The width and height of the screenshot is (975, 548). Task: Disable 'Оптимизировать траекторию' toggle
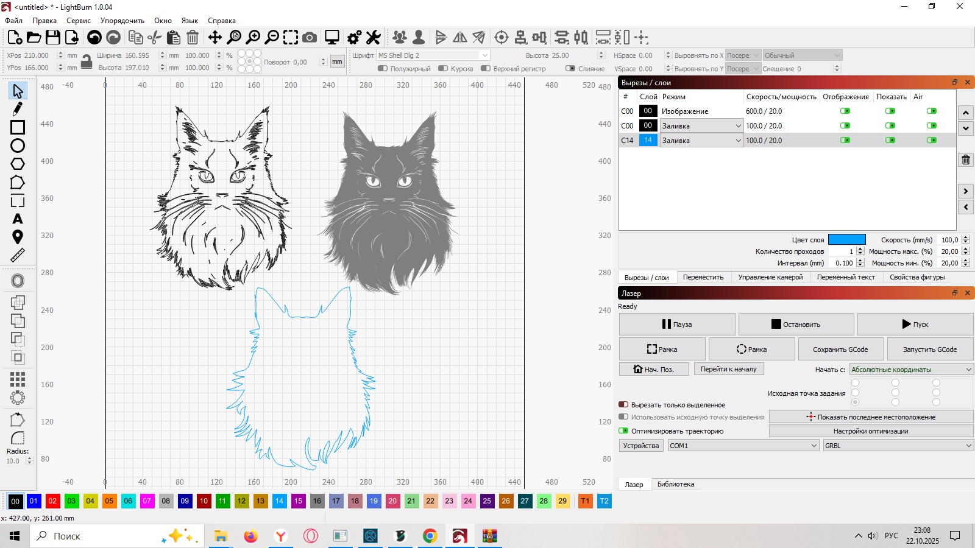click(623, 431)
